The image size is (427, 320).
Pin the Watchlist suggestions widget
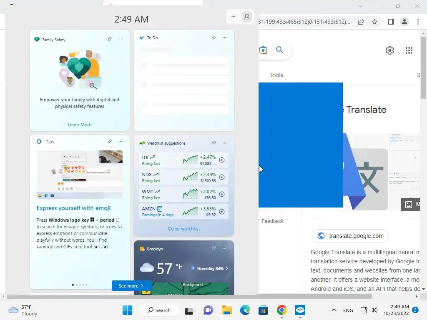click(x=214, y=143)
